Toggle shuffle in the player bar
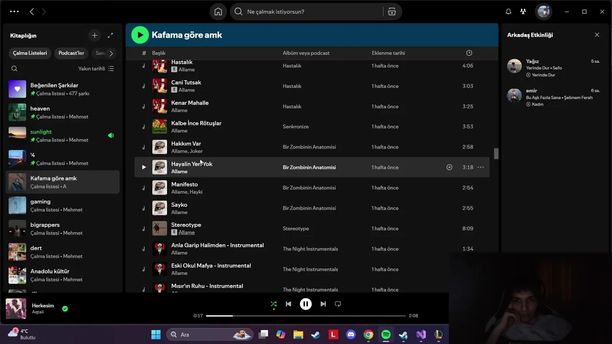Screen dimensions: 612x344 (x=273, y=304)
